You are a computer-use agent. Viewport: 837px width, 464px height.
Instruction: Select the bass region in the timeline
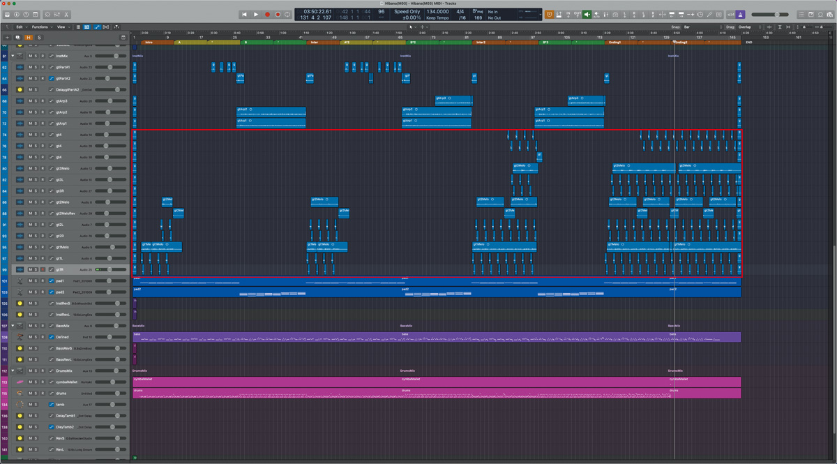point(437,337)
